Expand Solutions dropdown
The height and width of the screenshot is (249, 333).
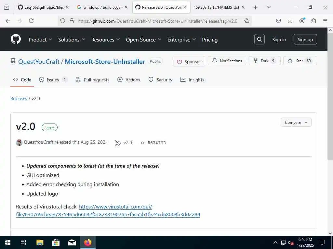click(72, 40)
